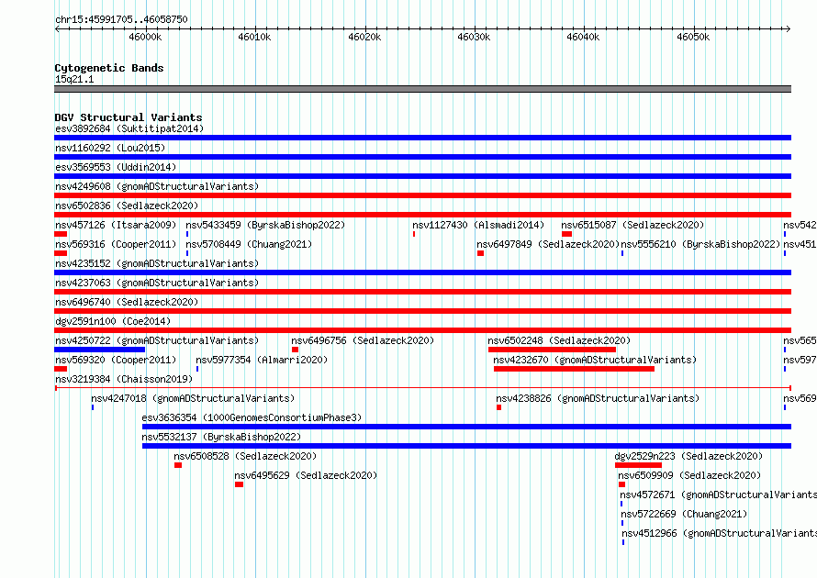Click nsv569316 (Cooper2011) label
This screenshot has height=578, width=817.
[116, 244]
